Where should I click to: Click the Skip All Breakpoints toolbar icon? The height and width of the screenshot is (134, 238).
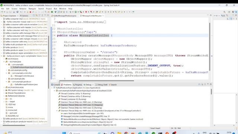click(21, 12)
